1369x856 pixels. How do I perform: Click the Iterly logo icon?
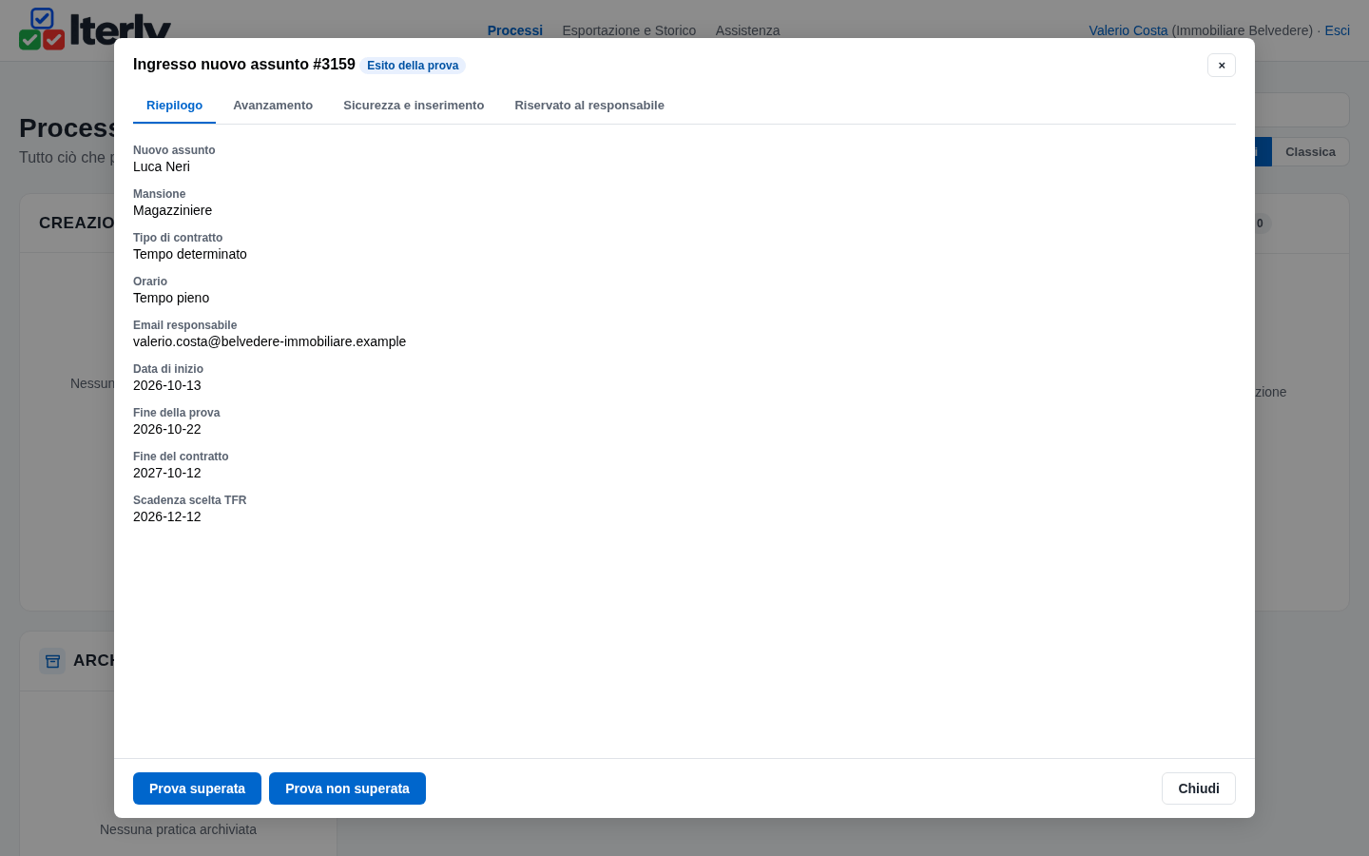[42, 29]
